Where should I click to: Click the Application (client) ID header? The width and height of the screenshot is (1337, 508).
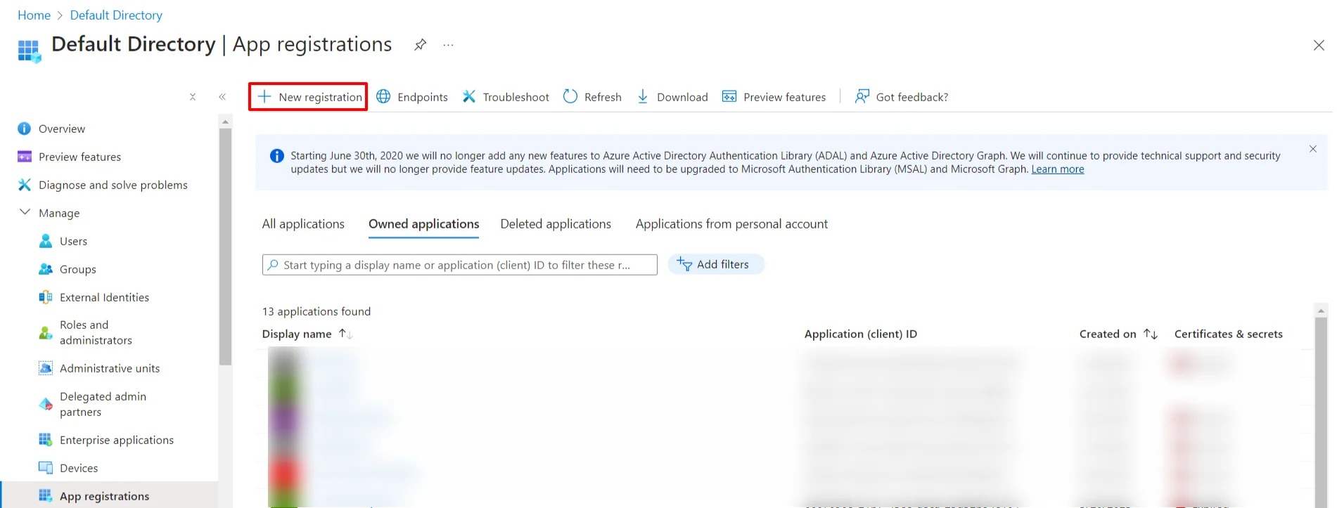(861, 334)
